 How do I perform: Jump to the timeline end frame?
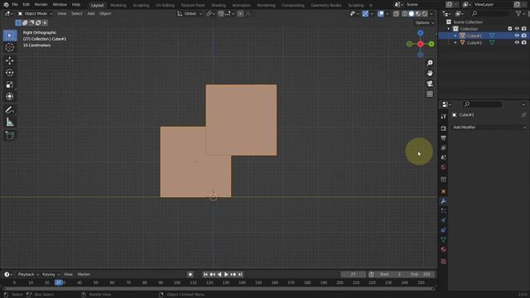(x=240, y=274)
